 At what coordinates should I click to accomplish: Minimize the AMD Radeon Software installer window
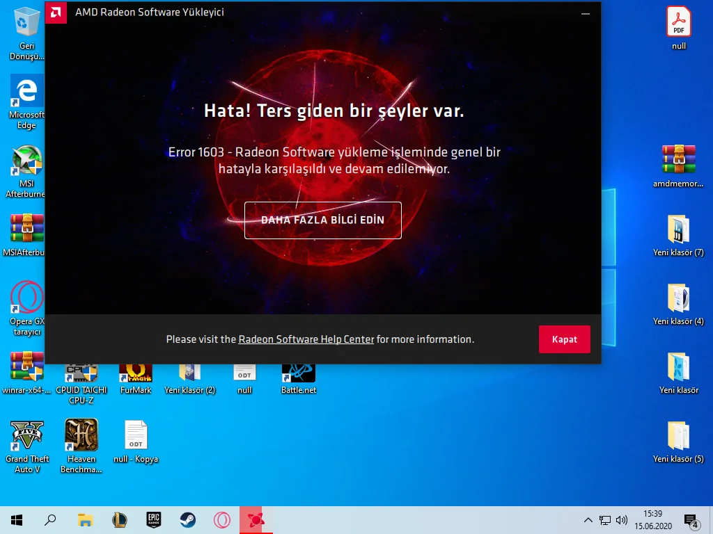pyautogui.click(x=585, y=14)
